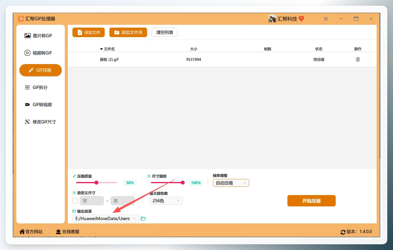
Task: Minimize the 汇帮GIF处理器 window
Action: point(341,19)
